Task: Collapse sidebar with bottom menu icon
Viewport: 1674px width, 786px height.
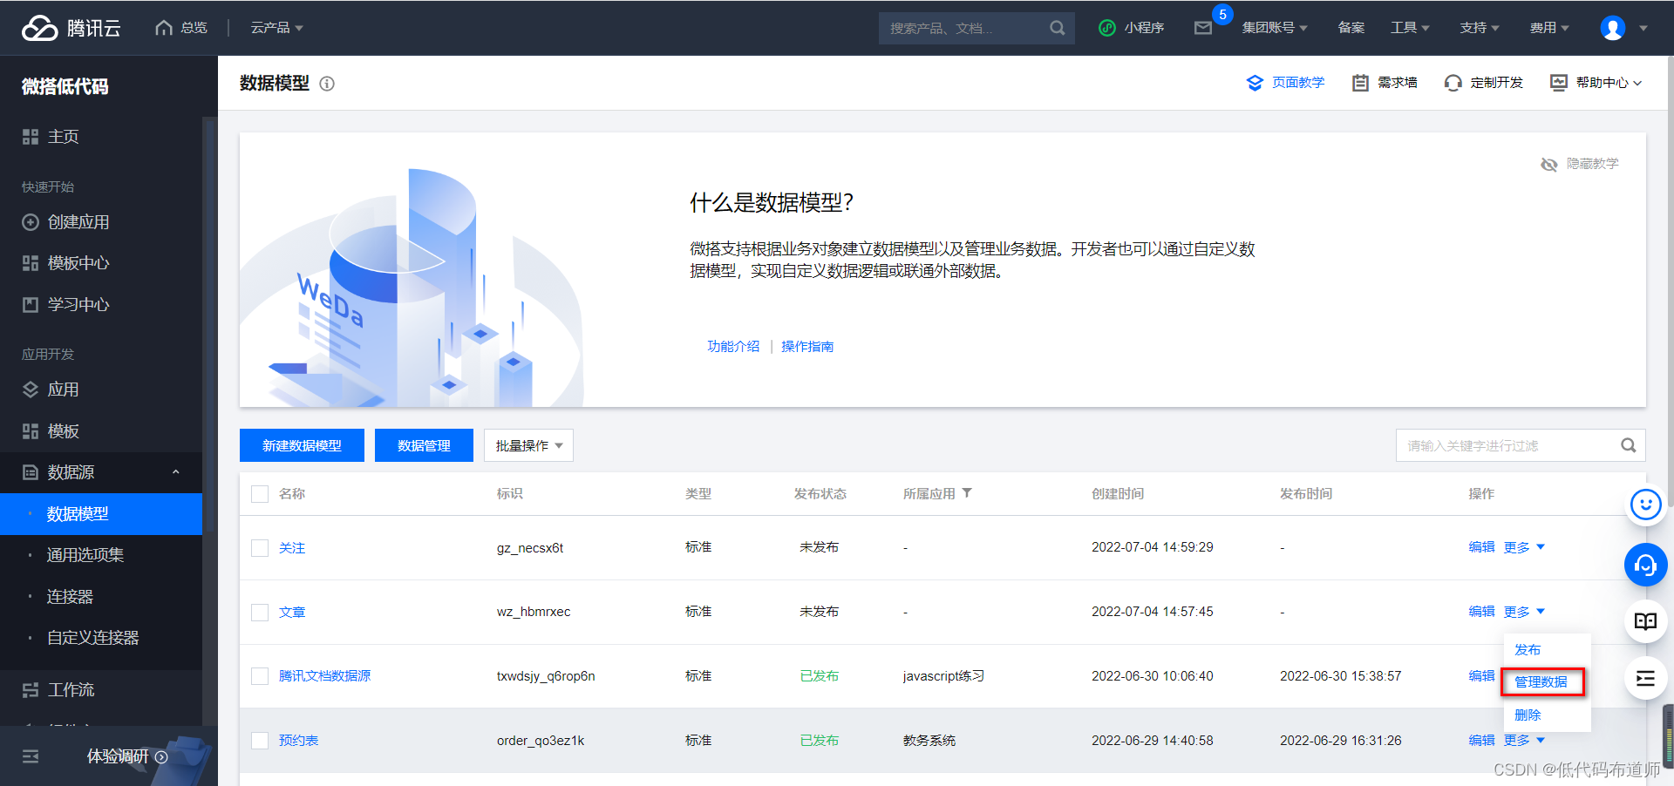Action: (31, 756)
